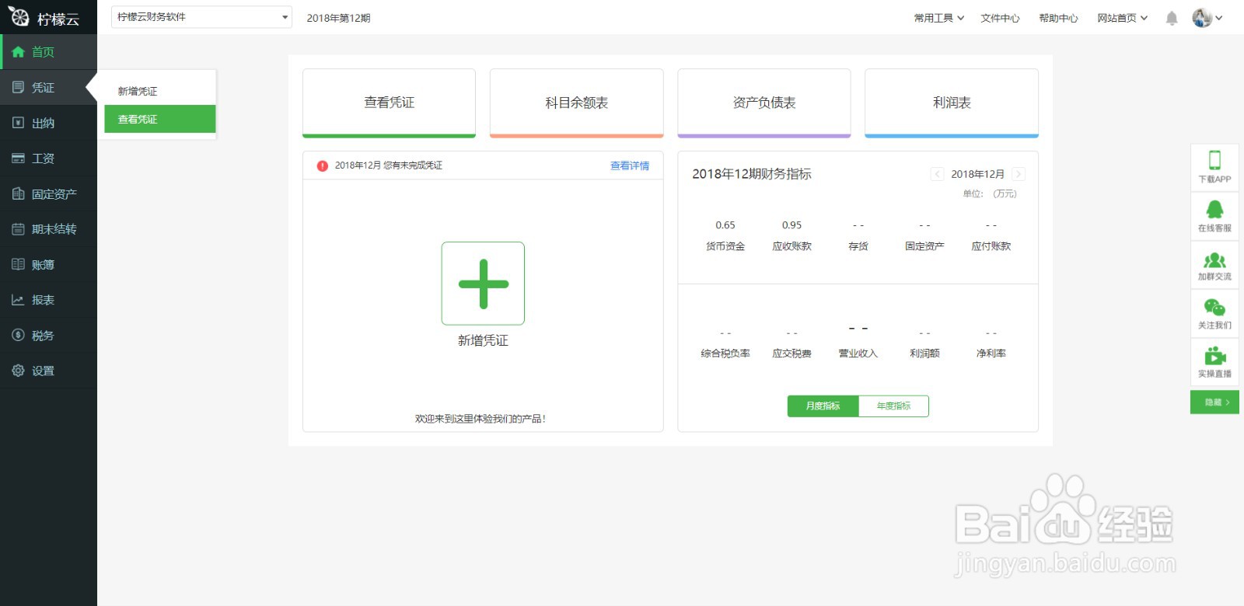This screenshot has height=606, width=1244.
Task: Open the 实操直播 video icon
Action: pos(1214,357)
